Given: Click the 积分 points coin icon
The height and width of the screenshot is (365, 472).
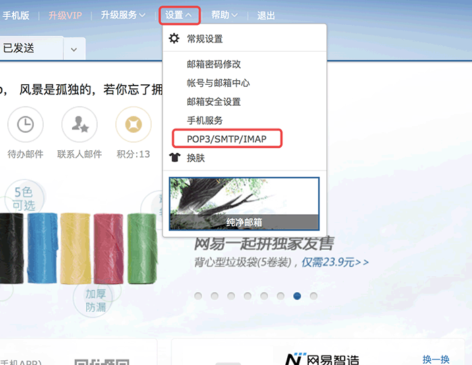Looking at the screenshot, I should tap(134, 125).
